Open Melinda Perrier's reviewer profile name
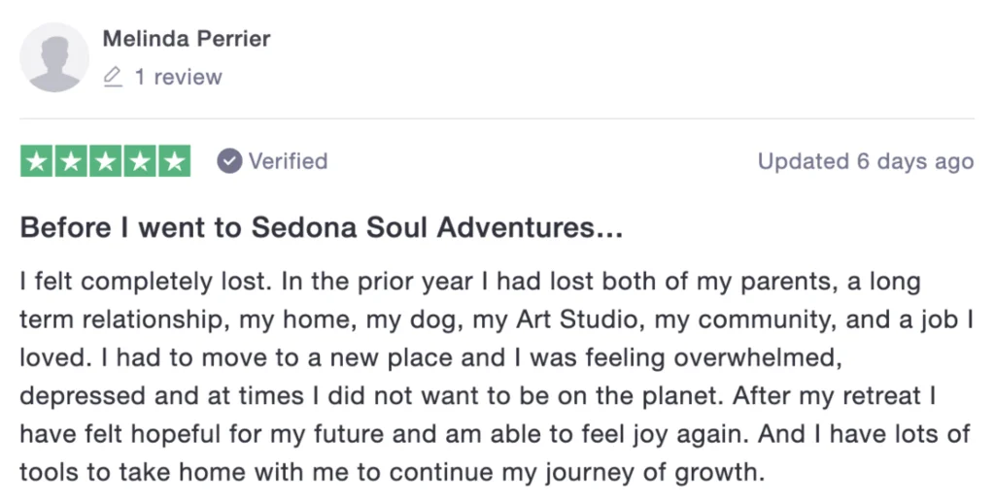Image resolution: width=995 pixels, height=504 pixels. click(187, 39)
